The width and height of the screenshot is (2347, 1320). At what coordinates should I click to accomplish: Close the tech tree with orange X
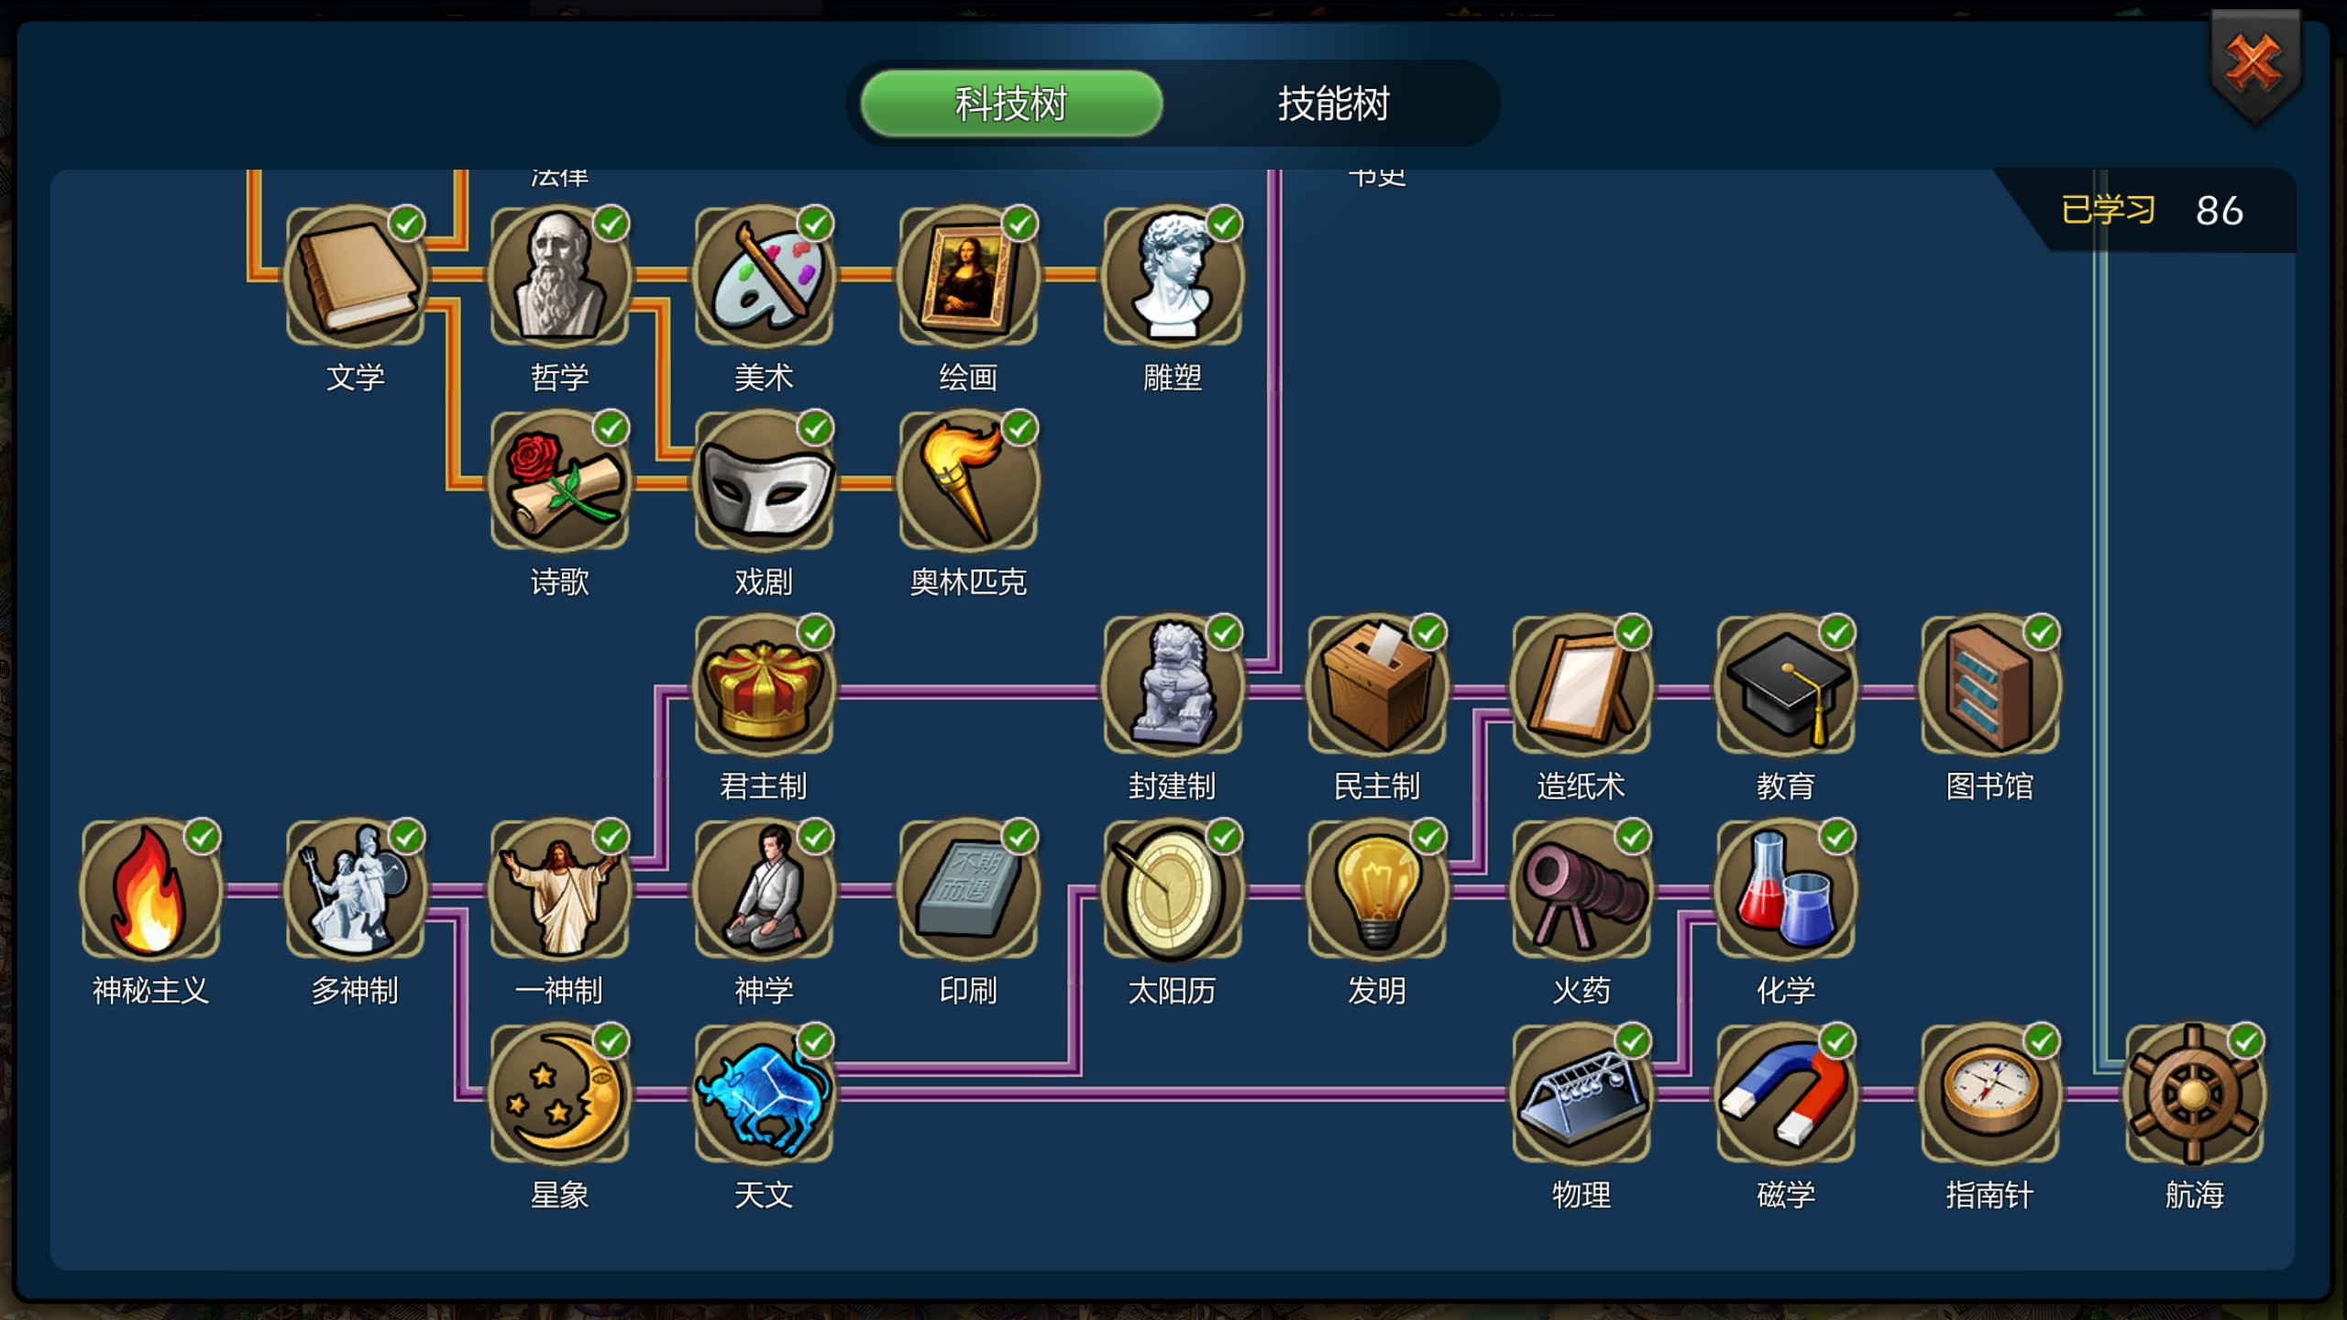point(2254,64)
